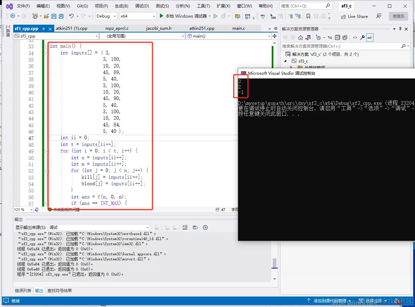Image resolution: width=415 pixels, height=307 pixels.
Task: Open the 全局范围 scope dropdown
Action: (142, 36)
